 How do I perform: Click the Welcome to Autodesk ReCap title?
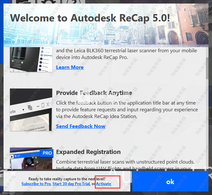(90, 18)
